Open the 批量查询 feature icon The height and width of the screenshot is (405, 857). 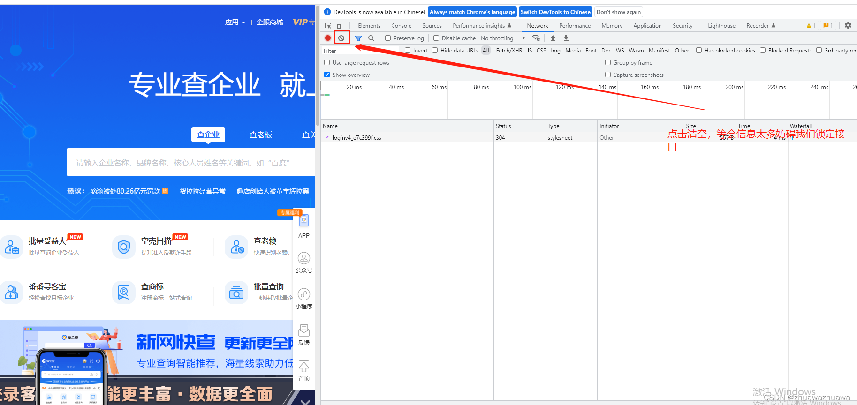coord(236,292)
